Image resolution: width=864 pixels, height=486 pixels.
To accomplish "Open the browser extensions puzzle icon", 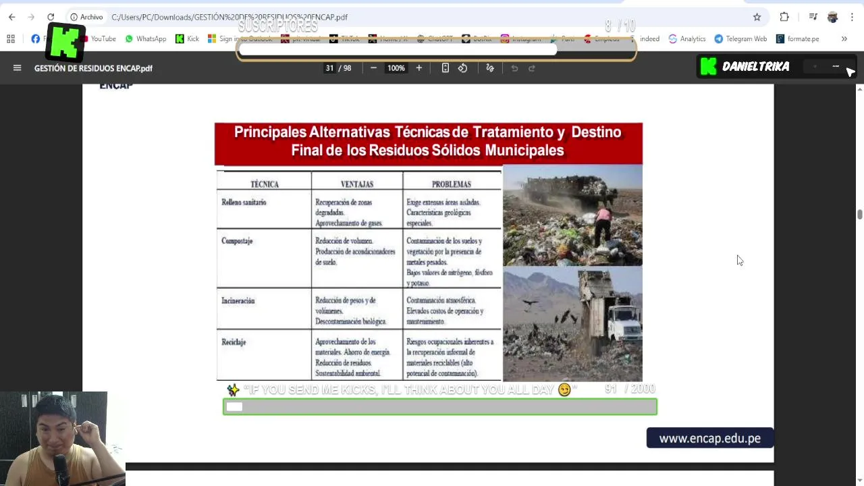I will point(784,17).
